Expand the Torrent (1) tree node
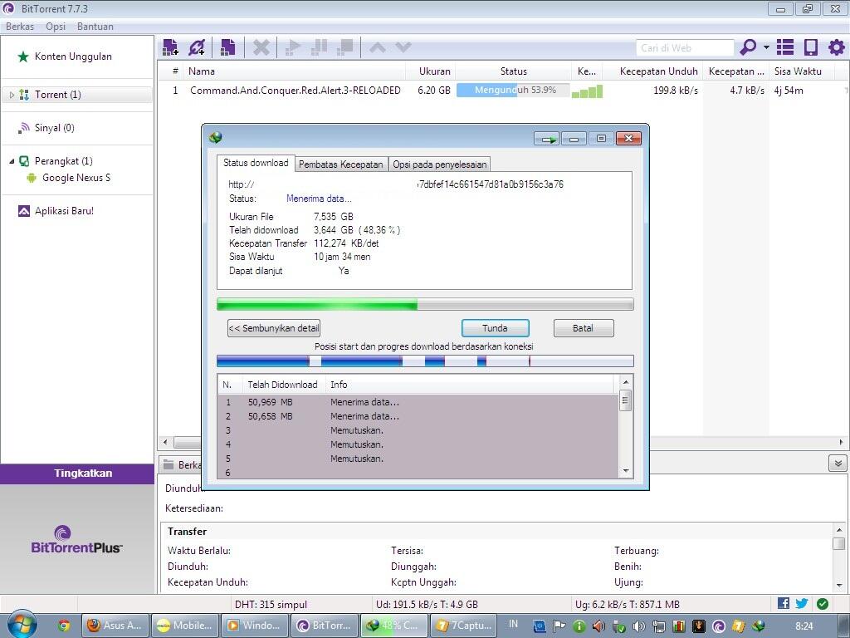Screen dimensions: 850x638 12,95
